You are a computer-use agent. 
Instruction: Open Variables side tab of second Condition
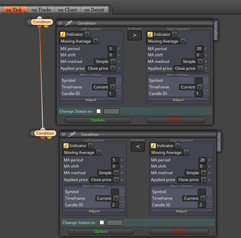pos(219,142)
